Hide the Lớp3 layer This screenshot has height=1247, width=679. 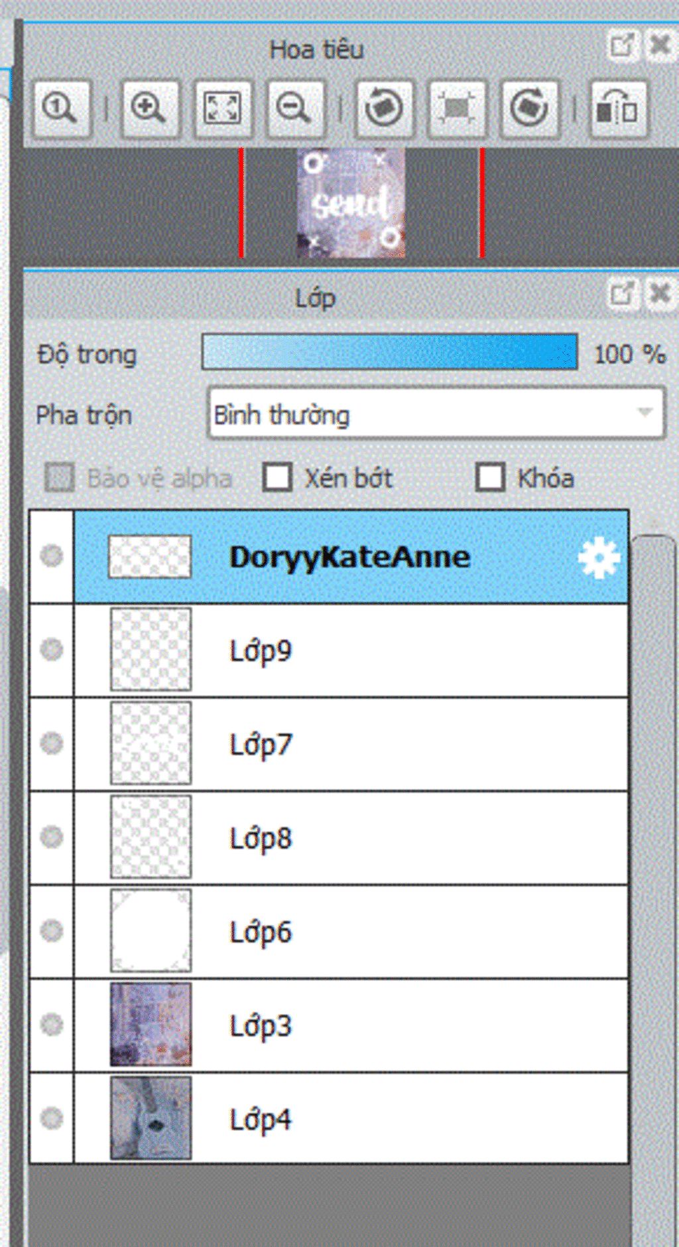(x=52, y=1025)
